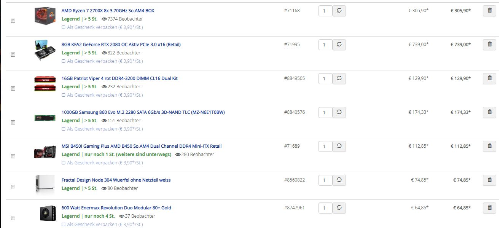Toggle gift wrap option for Patriot Viper RAM
Viewport: 500px width, 228px height.
pyautogui.click(x=64, y=95)
